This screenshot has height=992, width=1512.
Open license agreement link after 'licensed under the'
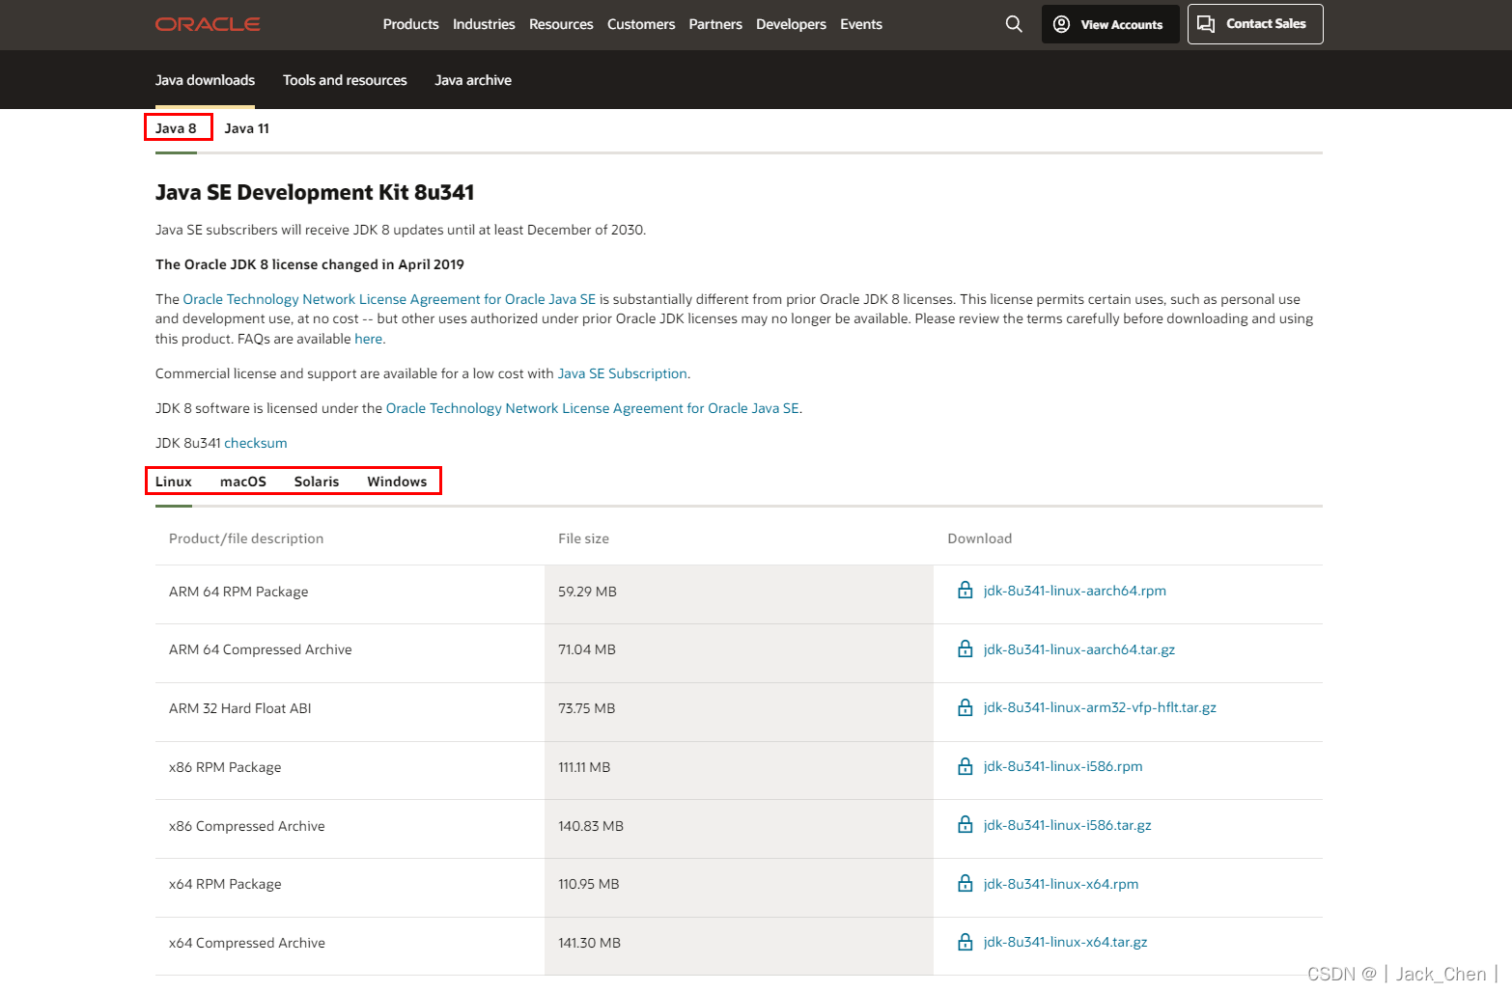coord(593,408)
